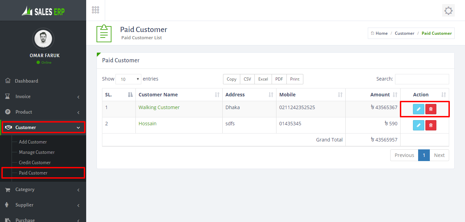465x222 pixels.
Task: Click the Next pagination button
Action: (439, 155)
